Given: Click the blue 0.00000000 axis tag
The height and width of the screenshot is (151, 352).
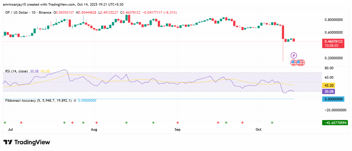Looking at the screenshot, I should (x=333, y=99).
